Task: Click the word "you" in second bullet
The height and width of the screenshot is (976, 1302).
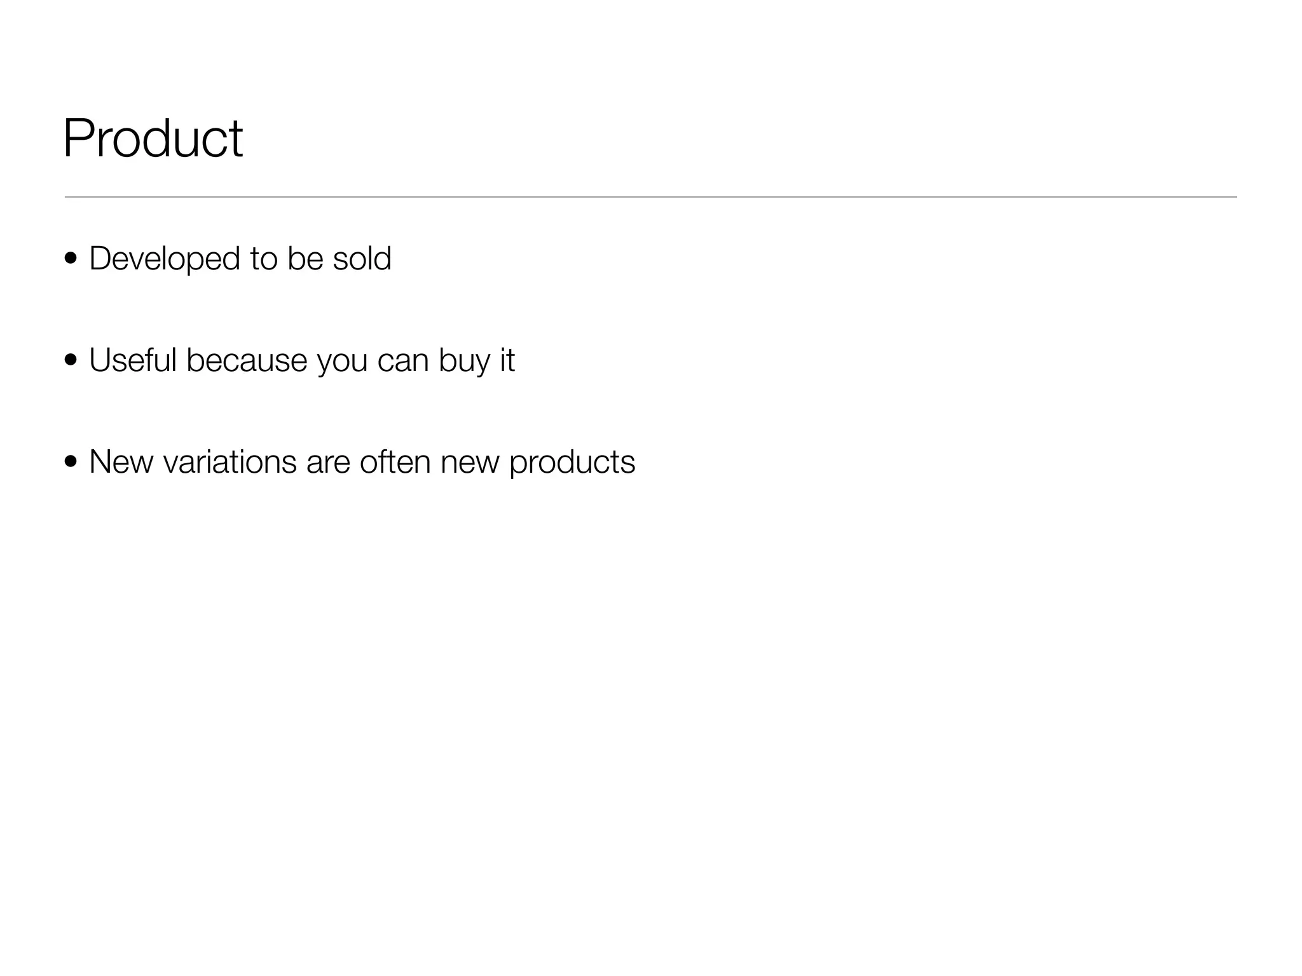Action: (x=342, y=362)
